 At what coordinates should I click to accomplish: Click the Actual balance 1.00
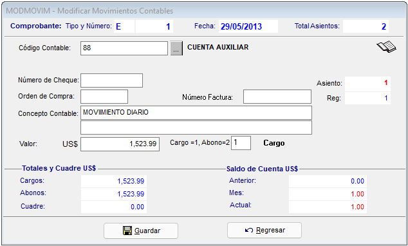click(x=328, y=207)
